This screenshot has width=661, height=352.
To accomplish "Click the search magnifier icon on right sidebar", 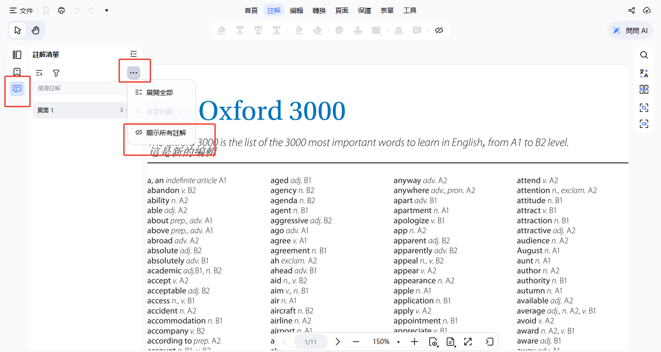I will click(x=644, y=55).
